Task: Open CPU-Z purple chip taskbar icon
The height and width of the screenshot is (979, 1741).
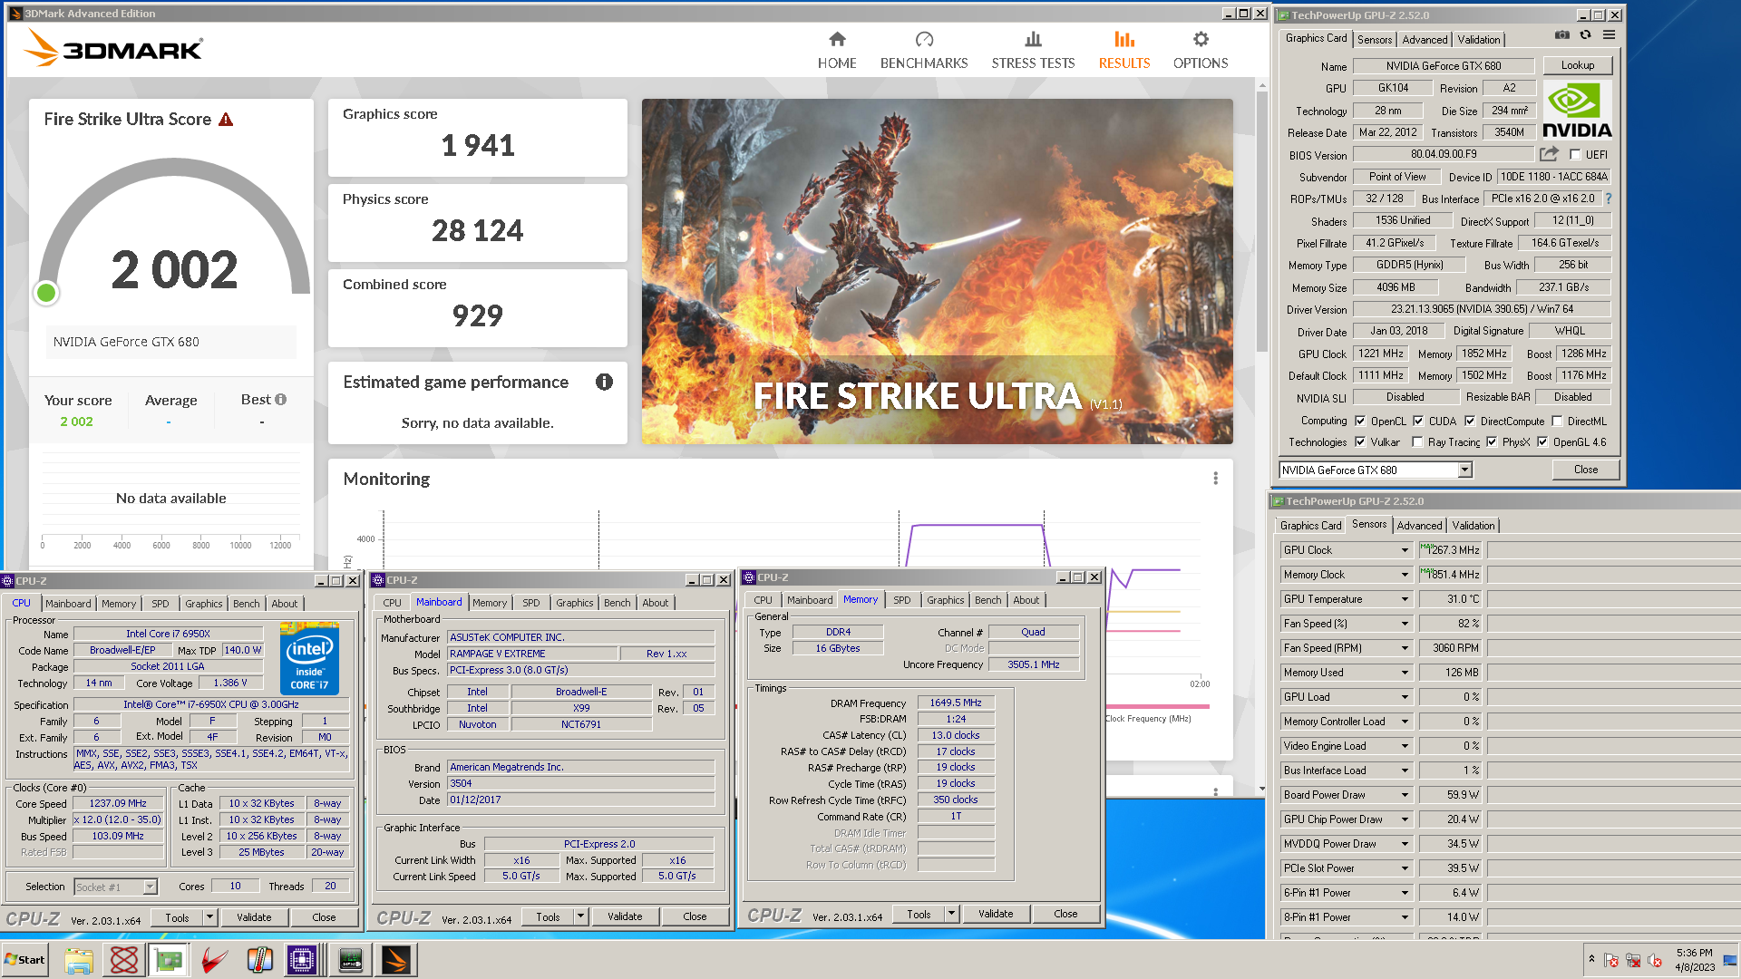Action: [302, 960]
